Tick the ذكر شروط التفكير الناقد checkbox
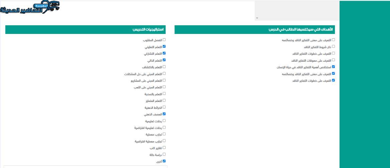Screen dimensions: 390x168 click(334, 46)
